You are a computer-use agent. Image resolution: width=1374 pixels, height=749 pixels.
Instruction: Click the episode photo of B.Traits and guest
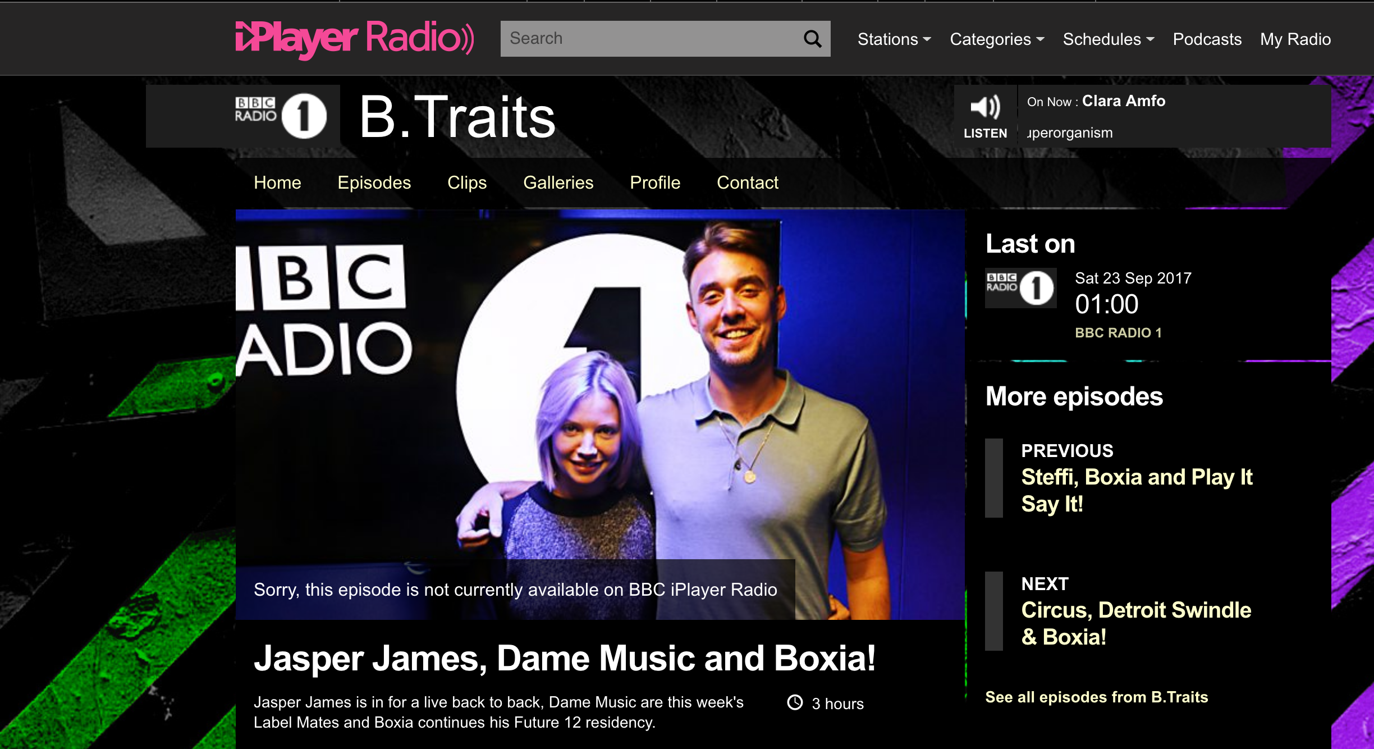(x=600, y=414)
